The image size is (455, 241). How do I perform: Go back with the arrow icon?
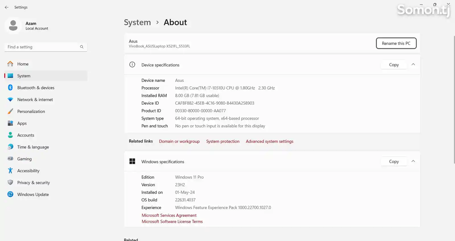click(7, 7)
